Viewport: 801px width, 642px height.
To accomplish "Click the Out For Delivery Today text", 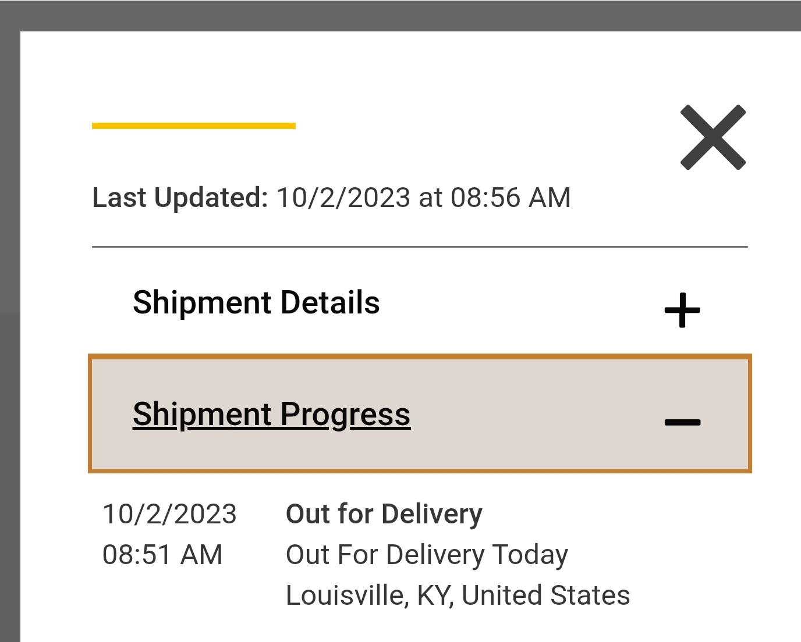I will click(427, 555).
